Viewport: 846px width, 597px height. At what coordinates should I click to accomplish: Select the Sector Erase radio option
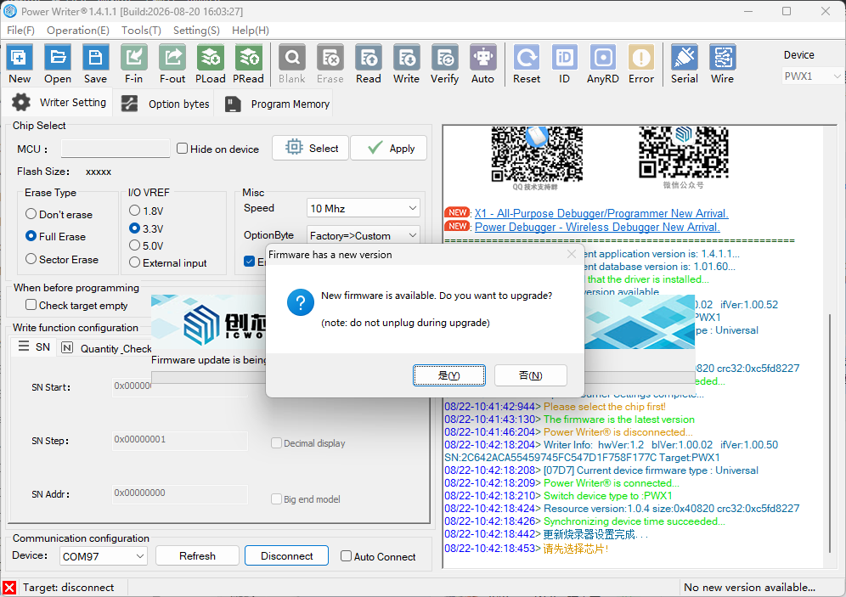tap(31, 259)
